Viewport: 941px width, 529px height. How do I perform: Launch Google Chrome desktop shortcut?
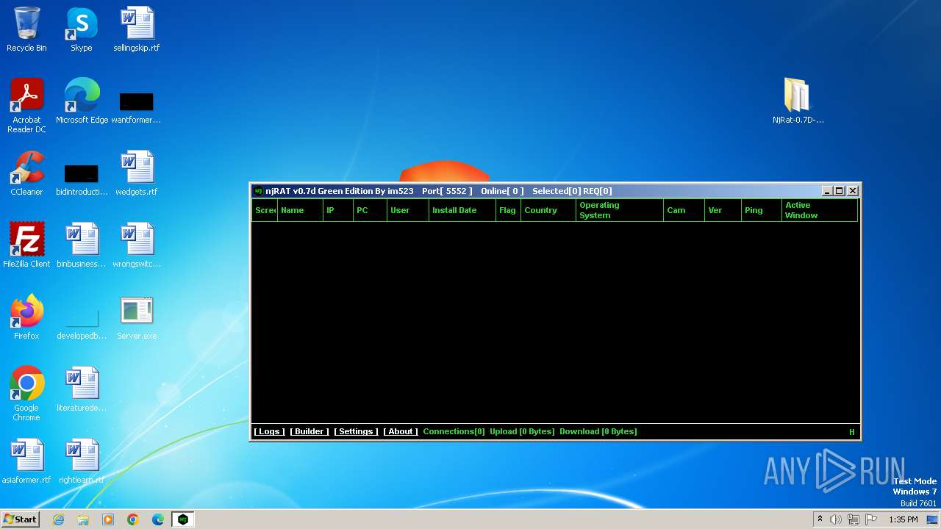pos(26,394)
